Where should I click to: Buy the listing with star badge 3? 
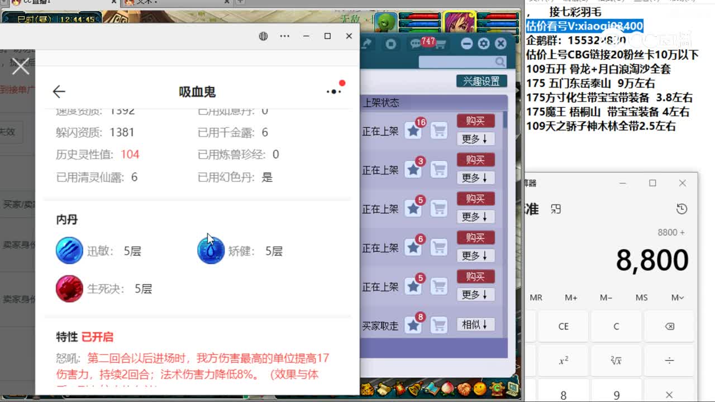pyautogui.click(x=475, y=160)
